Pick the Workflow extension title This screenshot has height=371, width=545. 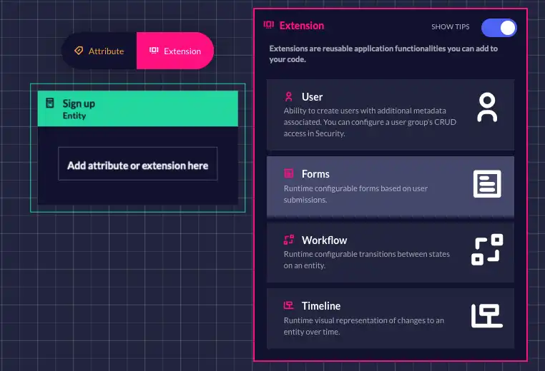324,240
